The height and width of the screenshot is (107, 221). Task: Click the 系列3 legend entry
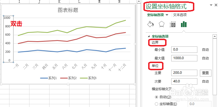coord(88,78)
